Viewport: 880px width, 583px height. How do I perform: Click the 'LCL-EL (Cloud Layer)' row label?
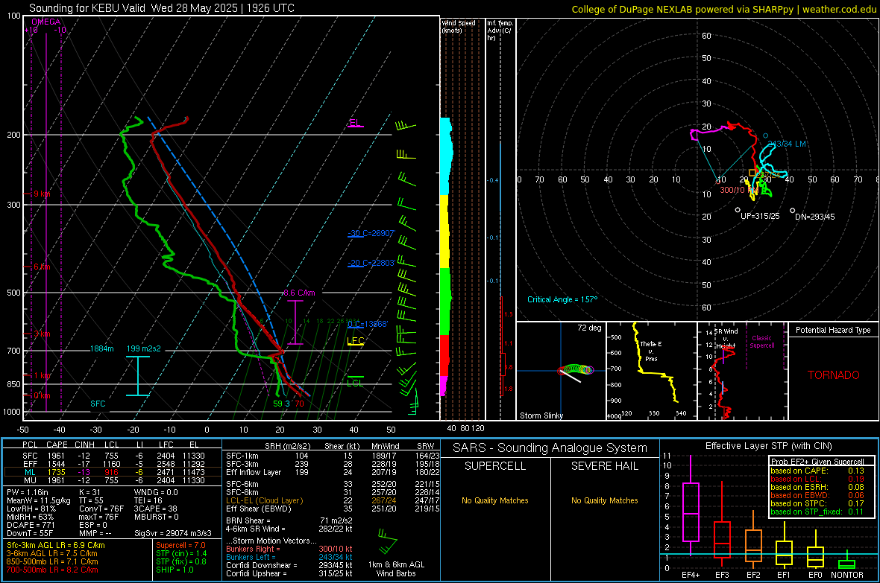[264, 500]
